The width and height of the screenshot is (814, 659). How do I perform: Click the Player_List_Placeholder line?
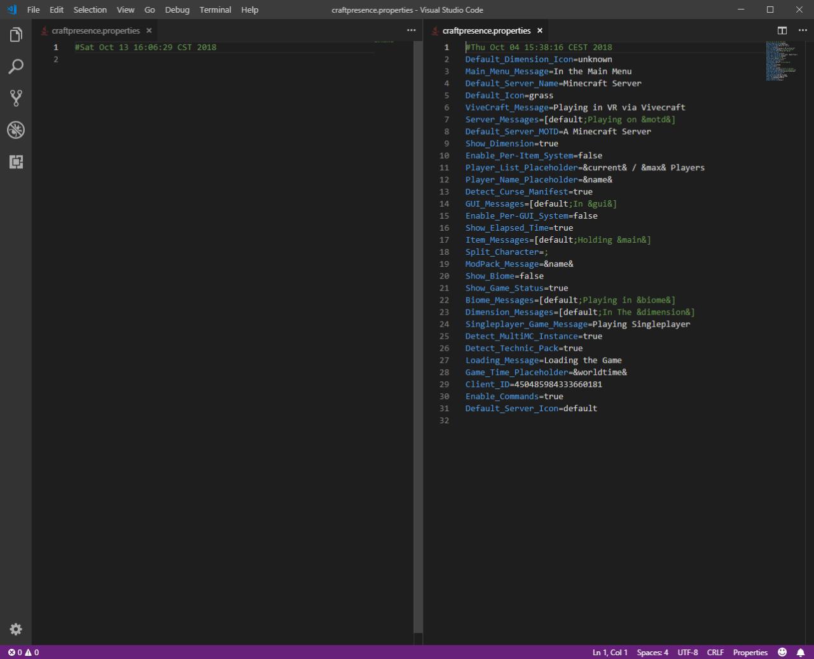[x=584, y=168]
